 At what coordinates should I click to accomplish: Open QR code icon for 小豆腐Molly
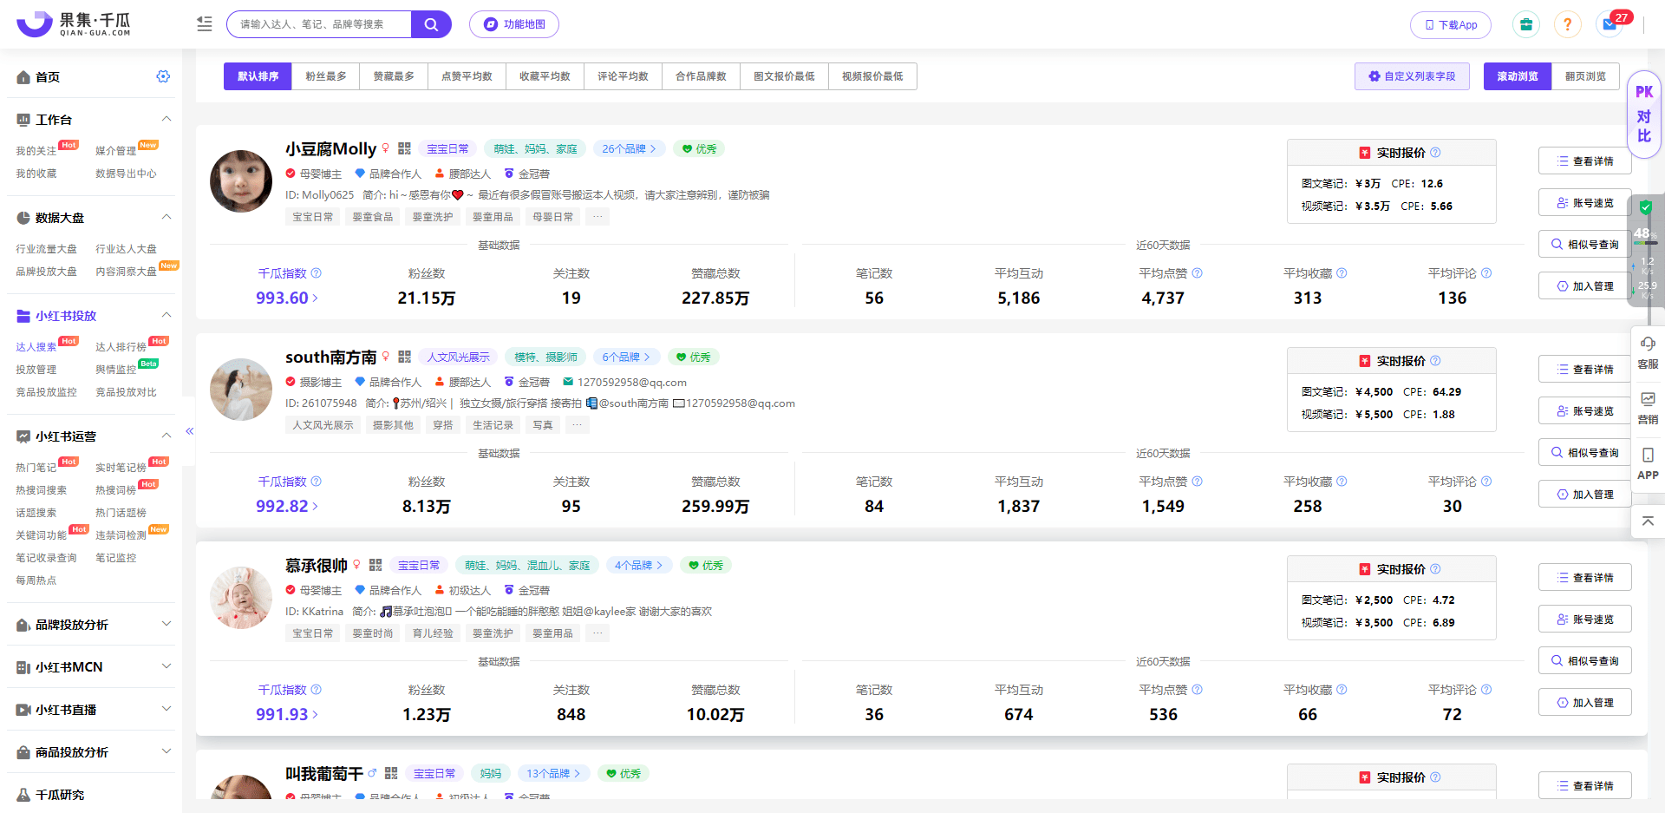(404, 148)
